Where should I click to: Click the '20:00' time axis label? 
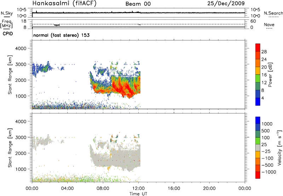[x=209, y=189]
